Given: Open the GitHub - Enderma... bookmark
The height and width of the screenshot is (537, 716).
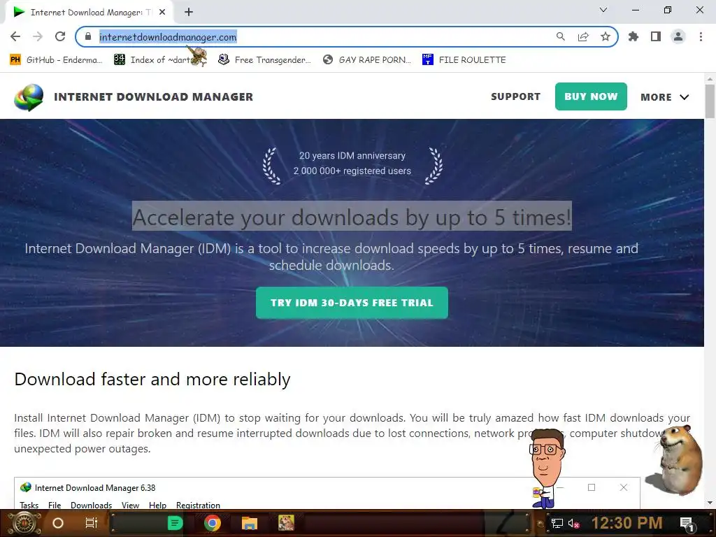Looking at the screenshot, I should point(56,60).
